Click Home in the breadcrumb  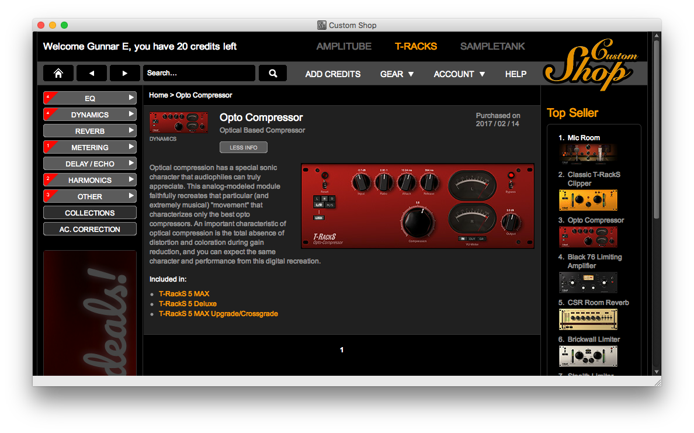158,95
